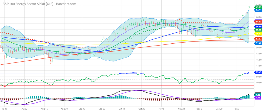This screenshot has width=263, height=111.
Task: Click the red 58.53 price tag
Action: 258,22
